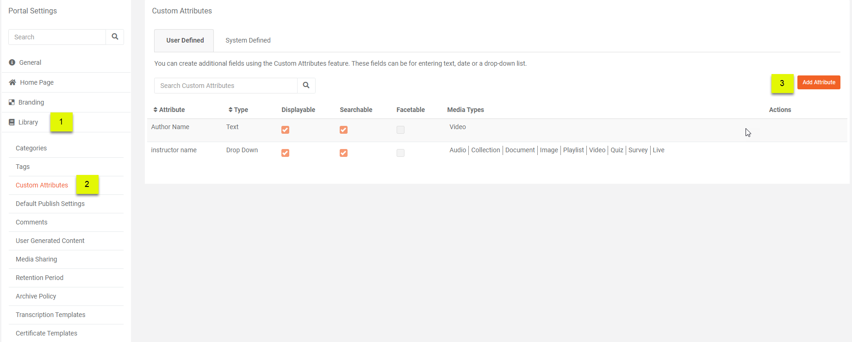
Task: Click the General info icon
Action: tap(12, 62)
